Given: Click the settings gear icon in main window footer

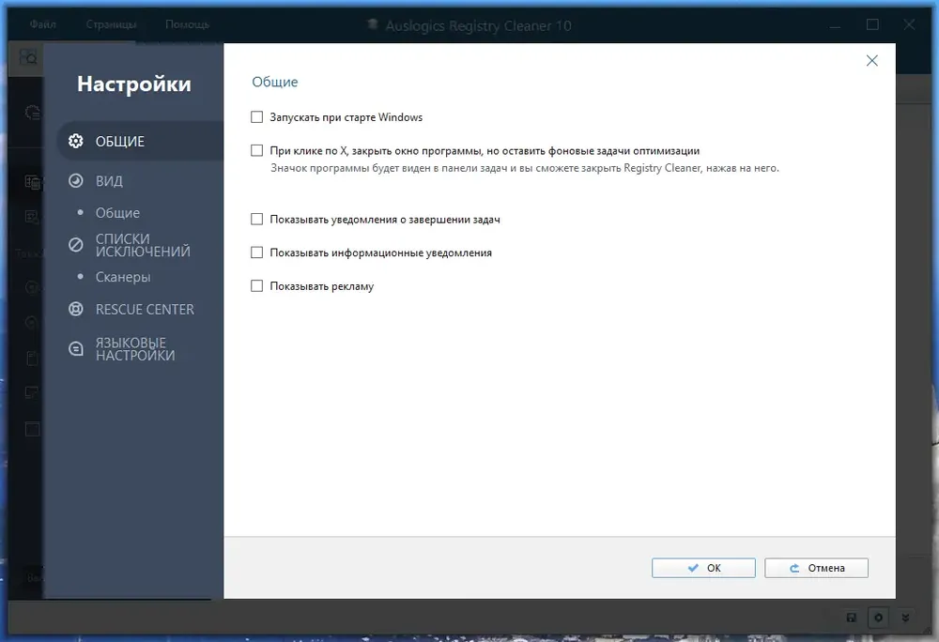Looking at the screenshot, I should [878, 618].
